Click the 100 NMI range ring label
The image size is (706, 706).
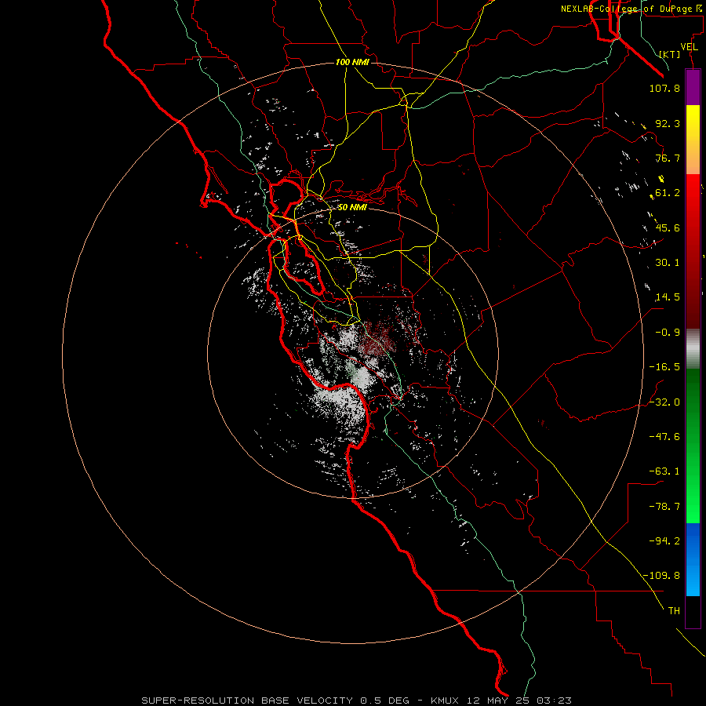pos(352,62)
